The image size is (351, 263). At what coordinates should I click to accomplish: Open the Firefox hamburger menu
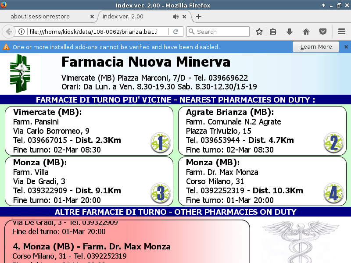[x=342, y=32]
